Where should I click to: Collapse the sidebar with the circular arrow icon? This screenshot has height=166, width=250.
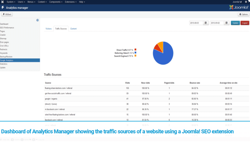(37, 20)
